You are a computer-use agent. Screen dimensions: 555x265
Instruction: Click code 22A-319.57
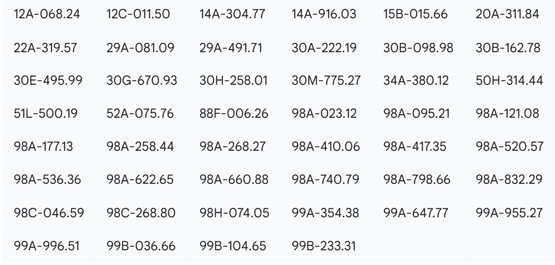(47, 48)
